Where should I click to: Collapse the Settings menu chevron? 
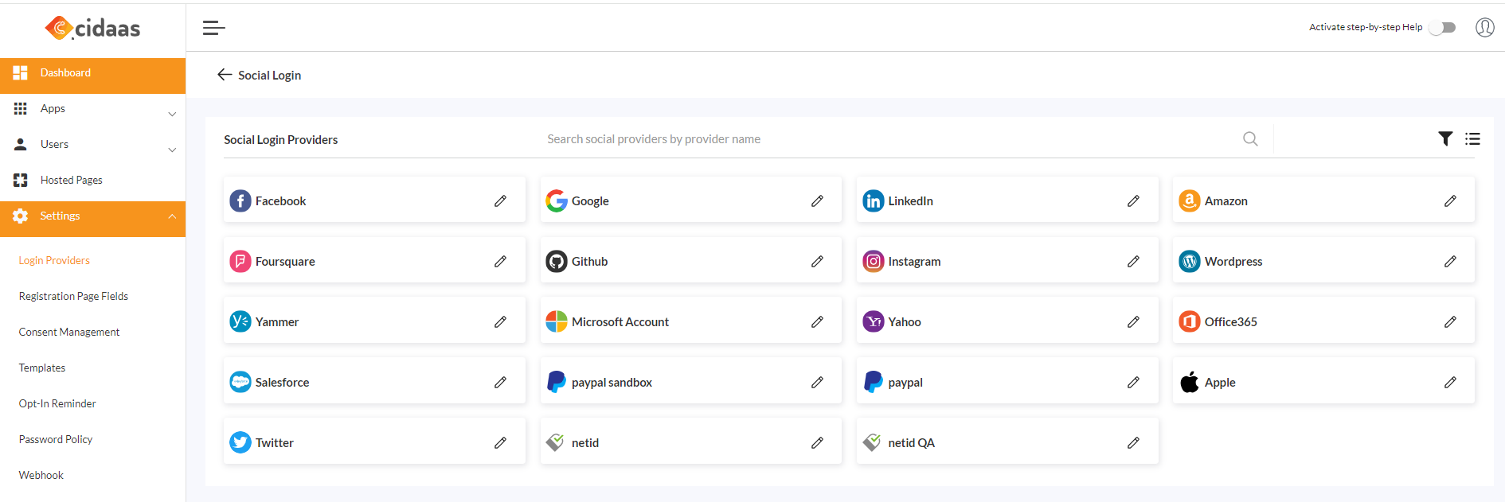point(172,216)
